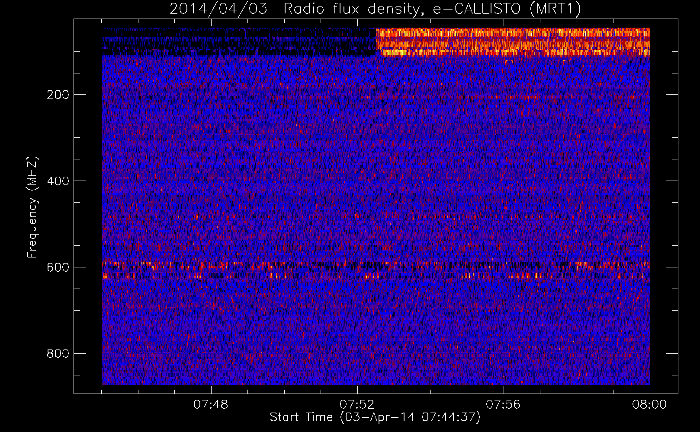Click the 'Frequency (MHZ)' axis label
The width and height of the screenshot is (700, 432).
point(32,207)
